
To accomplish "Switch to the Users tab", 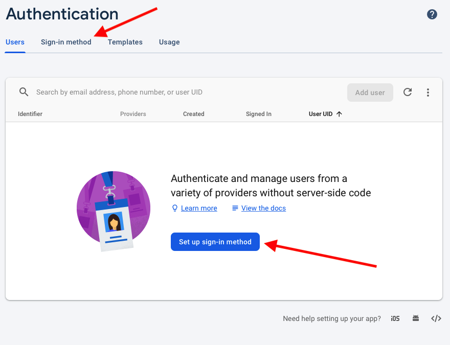I will pyautogui.click(x=15, y=42).
